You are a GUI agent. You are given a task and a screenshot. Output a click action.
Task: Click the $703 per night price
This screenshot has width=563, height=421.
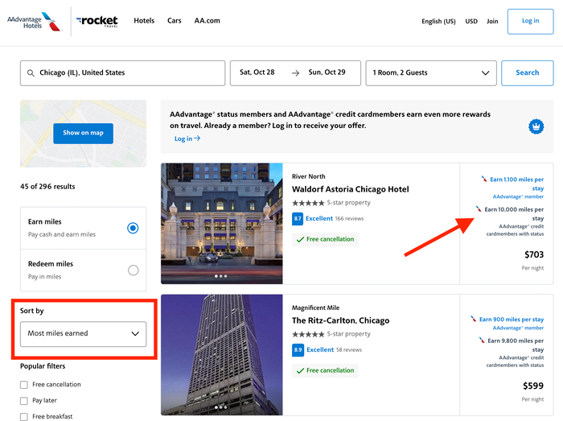(534, 254)
